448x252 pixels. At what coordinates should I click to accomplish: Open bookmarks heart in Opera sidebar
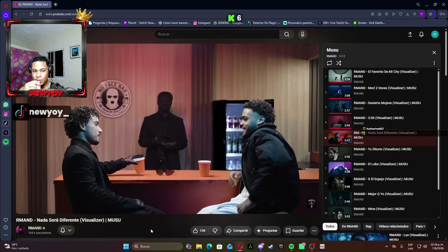6,220
